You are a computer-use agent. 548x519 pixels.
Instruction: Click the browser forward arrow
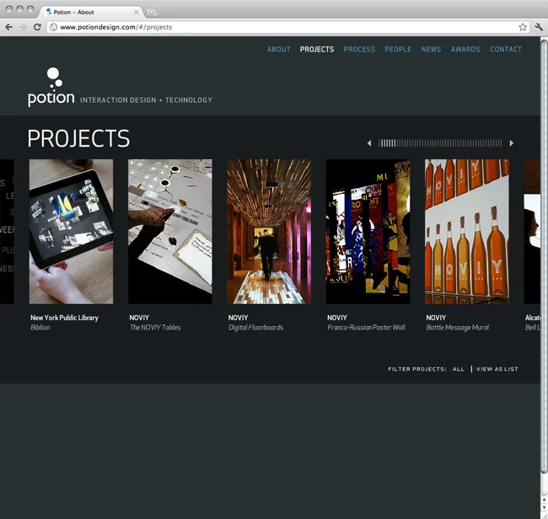tap(23, 27)
